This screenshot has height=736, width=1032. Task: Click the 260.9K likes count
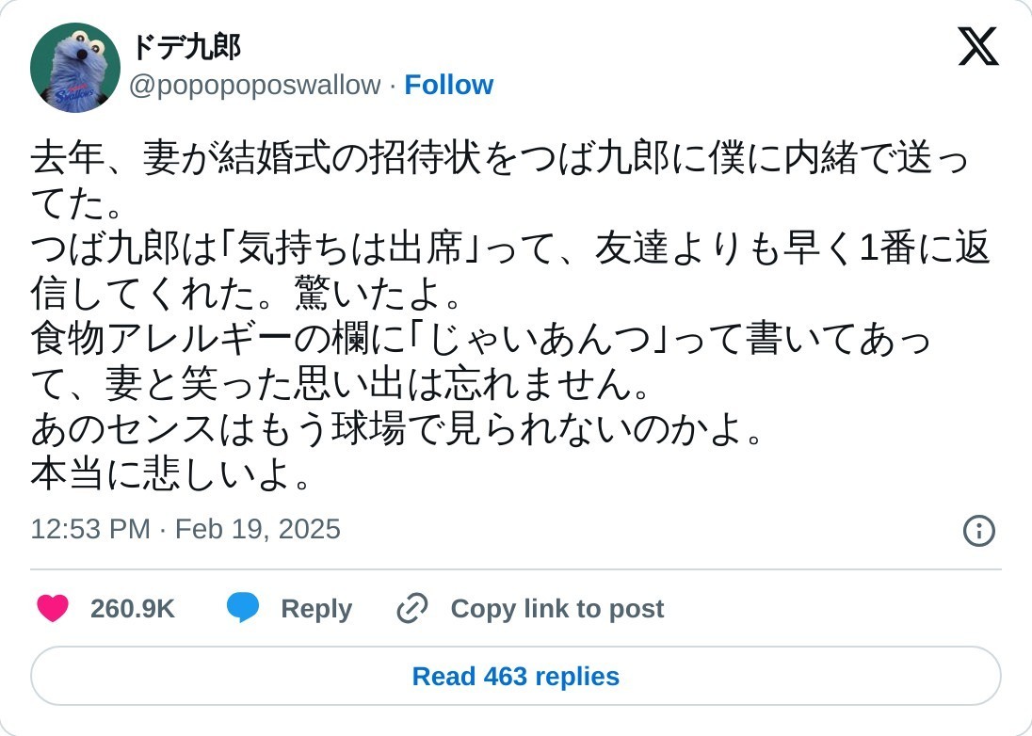coord(133,609)
